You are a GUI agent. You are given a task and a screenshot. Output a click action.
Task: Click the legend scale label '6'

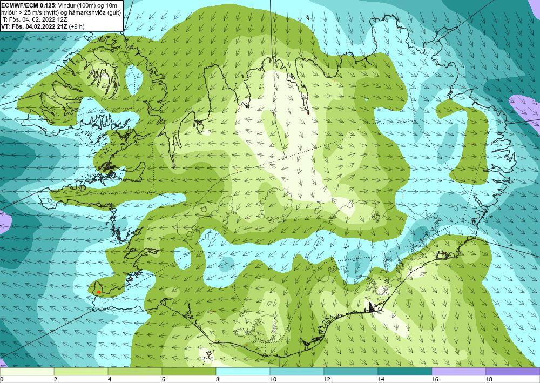coord(164,379)
